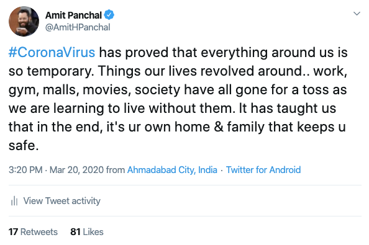This screenshot has width=369, height=245.
Task: Click the 3:20 PM time stamp
Action: (25, 169)
